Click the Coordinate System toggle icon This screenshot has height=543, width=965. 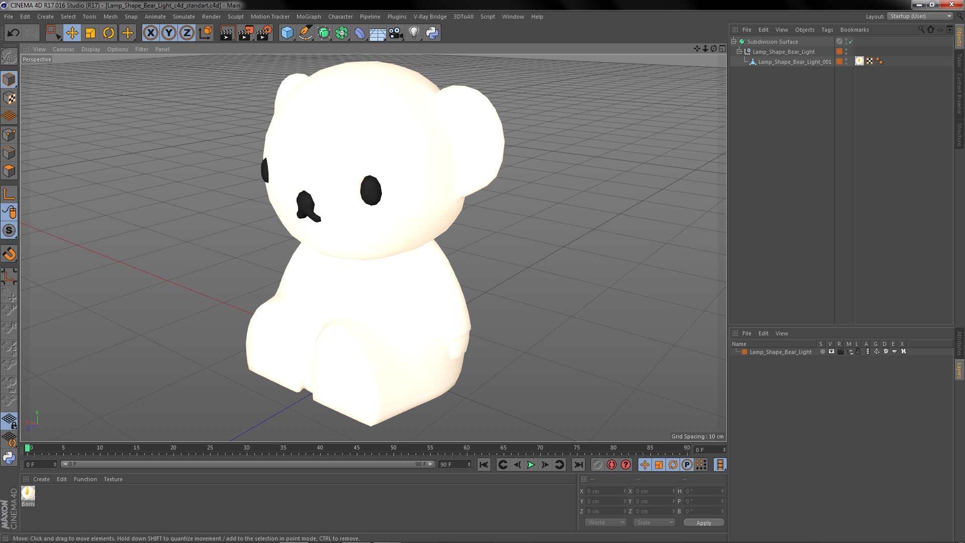coord(206,33)
